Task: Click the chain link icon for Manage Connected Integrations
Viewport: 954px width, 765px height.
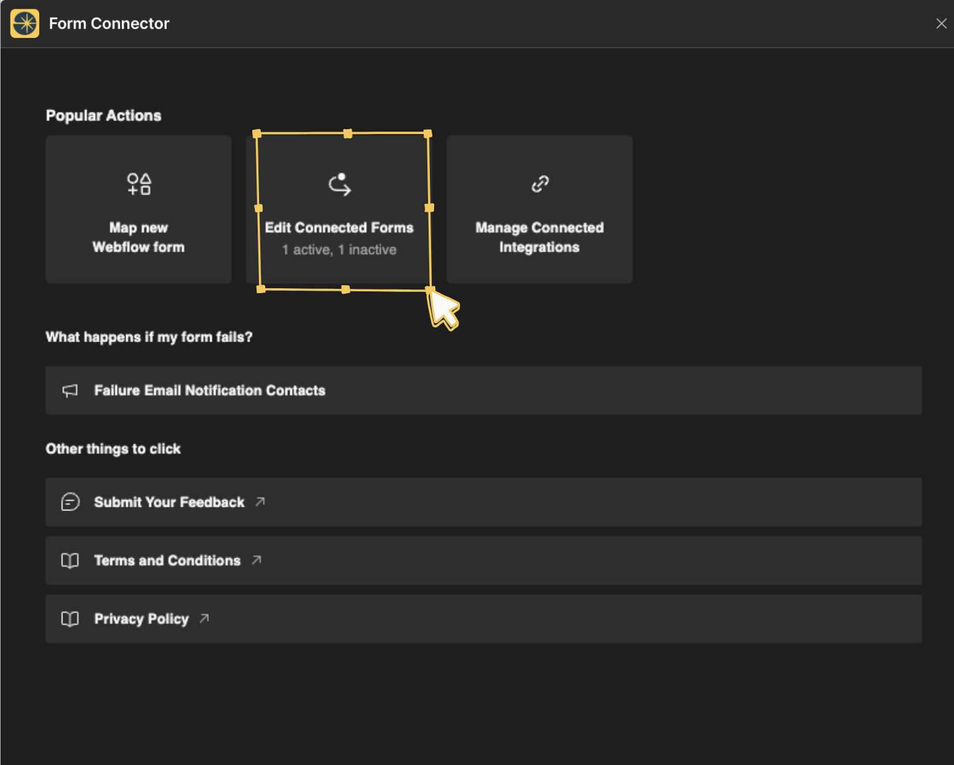Action: click(540, 184)
